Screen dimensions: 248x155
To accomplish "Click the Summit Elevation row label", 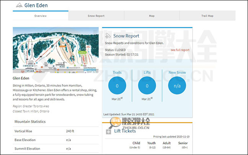I will tap(27, 148).
